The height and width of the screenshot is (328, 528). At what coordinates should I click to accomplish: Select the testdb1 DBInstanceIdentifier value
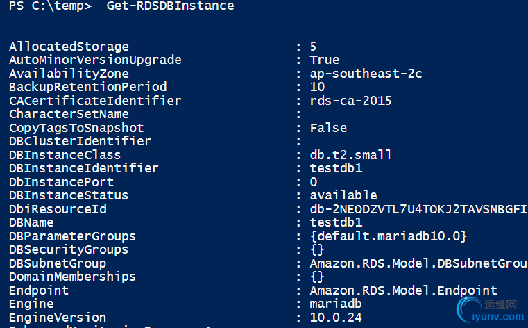coord(336,168)
